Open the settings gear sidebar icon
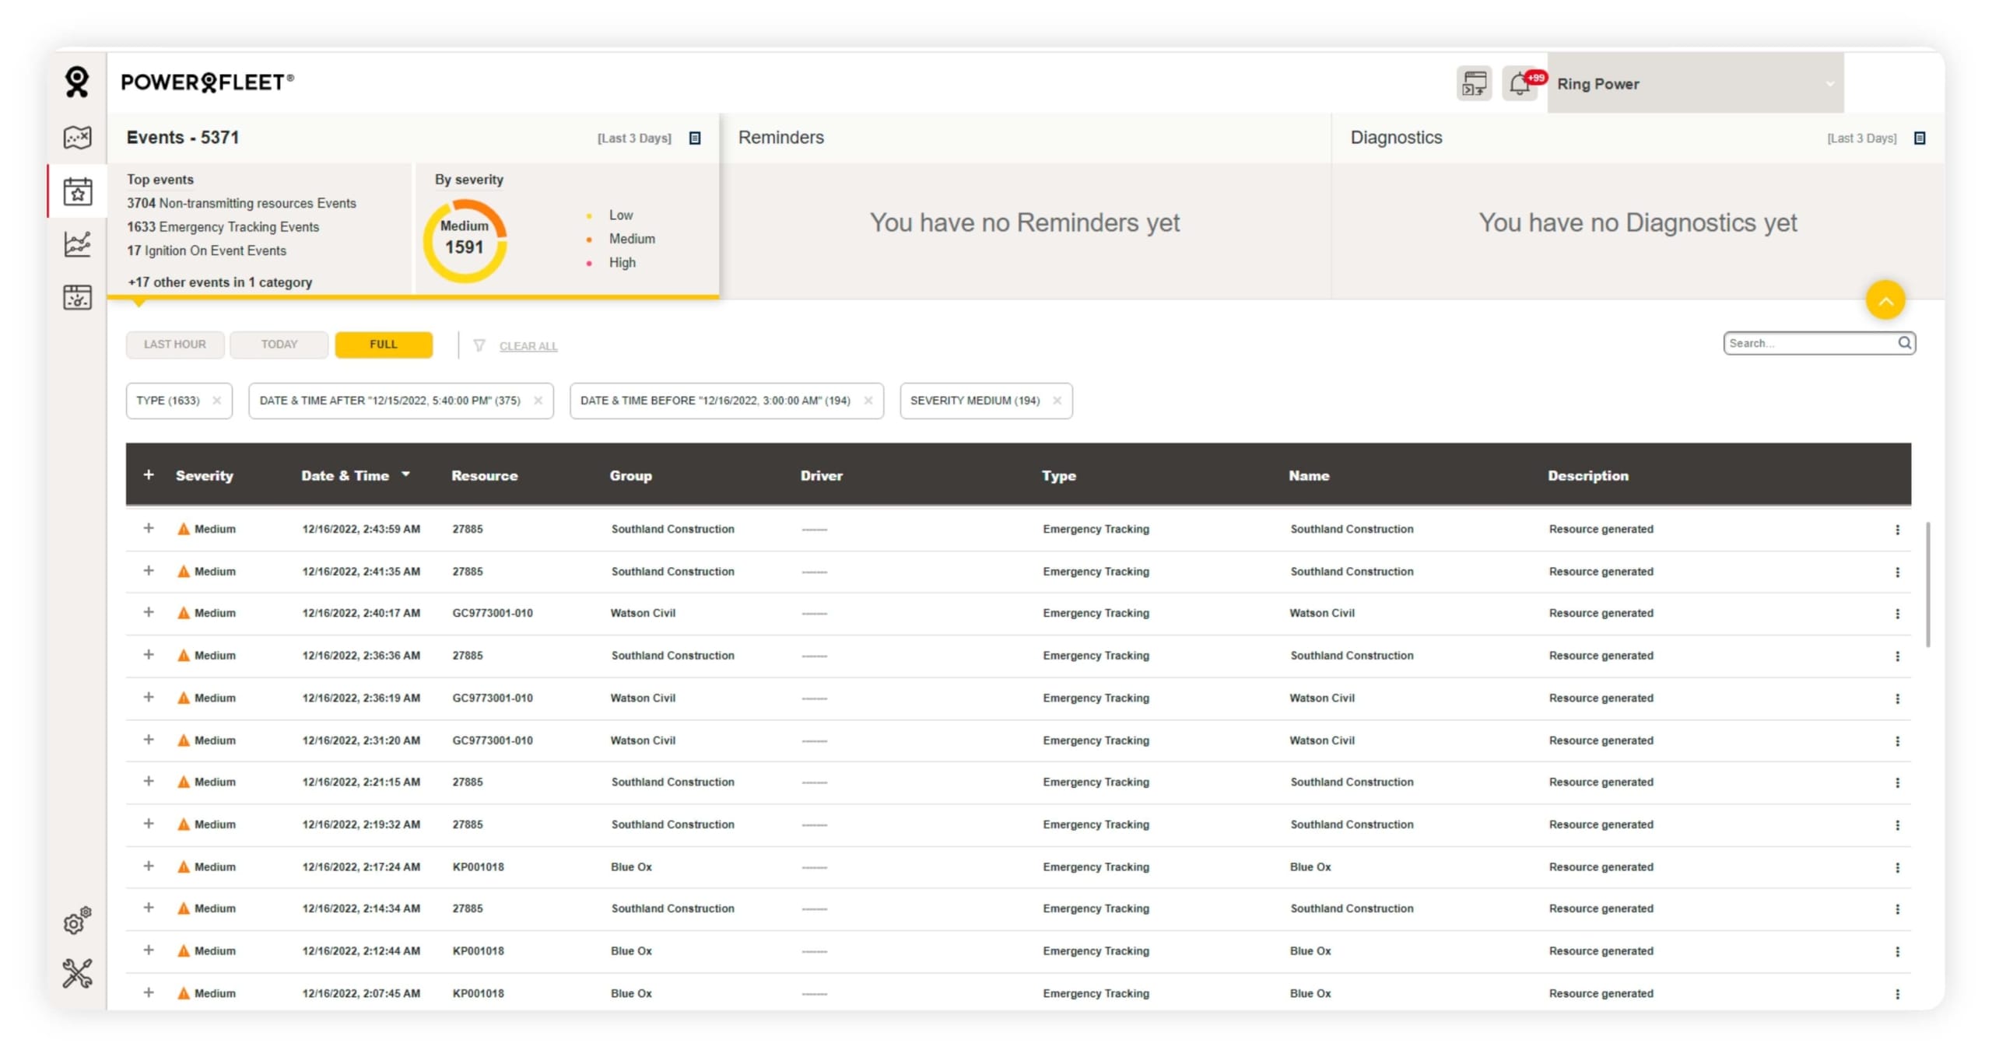The width and height of the screenshot is (1992, 1057). (x=77, y=921)
